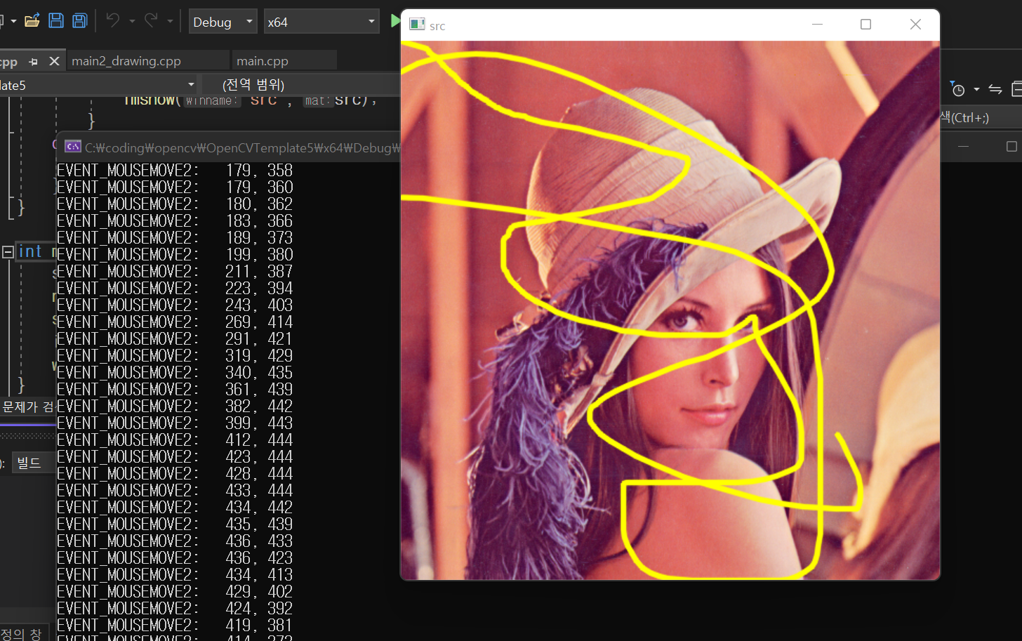1022x641 pixels.
Task: Collapse the int function code block
Action: coord(8,251)
